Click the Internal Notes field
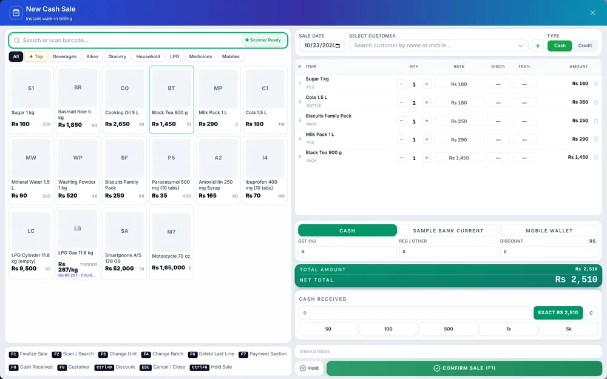The image size is (607, 379). tap(449, 351)
